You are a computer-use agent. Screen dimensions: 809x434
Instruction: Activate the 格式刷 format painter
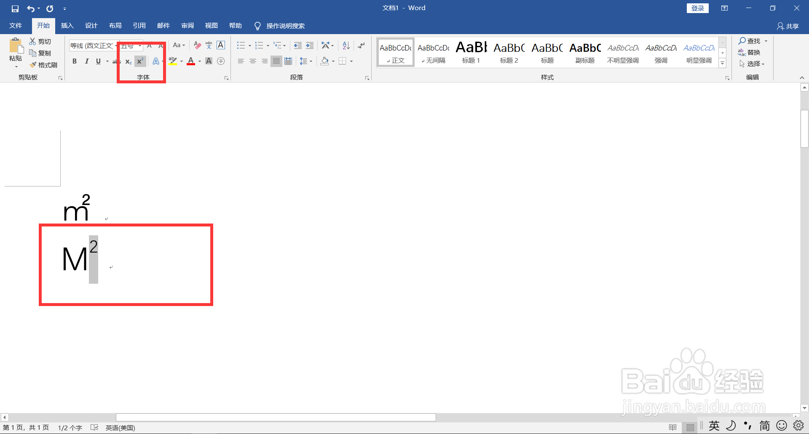click(43, 65)
